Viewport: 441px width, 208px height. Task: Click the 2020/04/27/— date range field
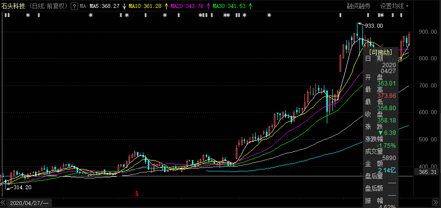click(x=29, y=203)
